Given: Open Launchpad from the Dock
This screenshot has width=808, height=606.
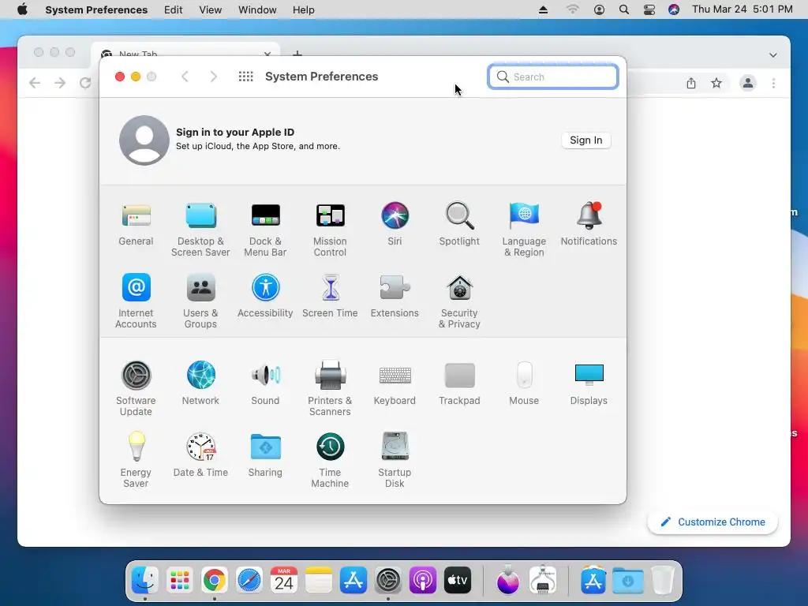Looking at the screenshot, I should 180,581.
